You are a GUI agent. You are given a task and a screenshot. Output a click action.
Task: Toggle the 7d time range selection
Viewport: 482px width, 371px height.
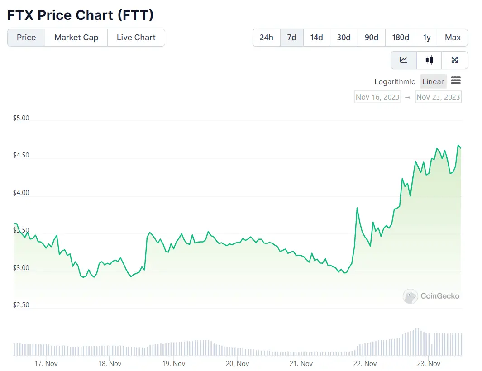coord(291,38)
